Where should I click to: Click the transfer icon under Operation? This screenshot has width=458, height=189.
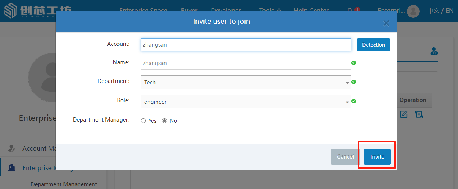tap(419, 114)
